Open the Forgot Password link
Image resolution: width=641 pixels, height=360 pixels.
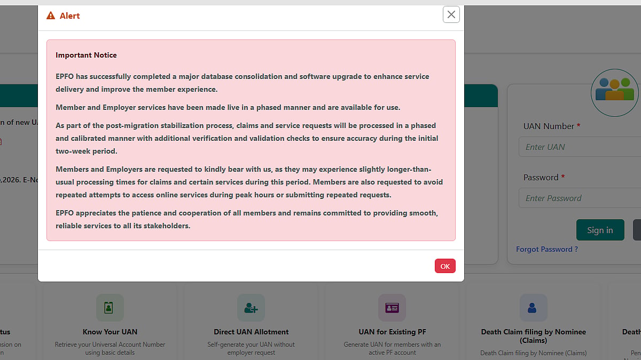click(547, 249)
